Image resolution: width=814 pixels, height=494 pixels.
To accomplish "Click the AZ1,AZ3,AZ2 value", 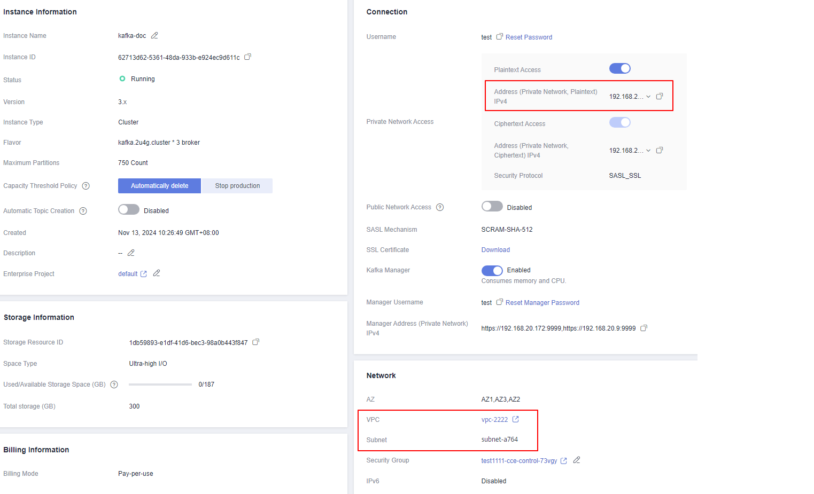I will 501,399.
